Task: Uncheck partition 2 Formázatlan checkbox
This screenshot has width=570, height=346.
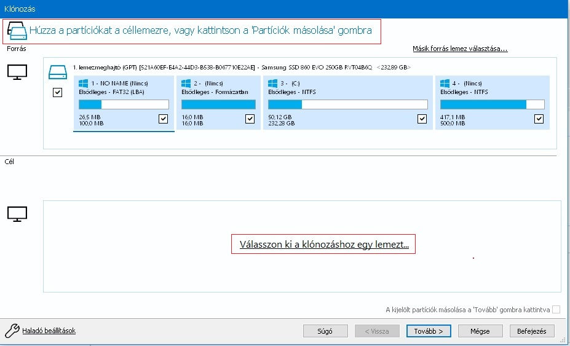Action: click(250, 119)
